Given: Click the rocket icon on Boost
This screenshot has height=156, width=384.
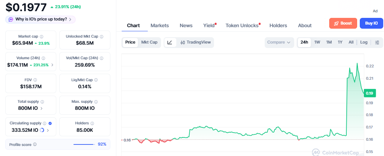Looking at the screenshot, I should point(336,23).
